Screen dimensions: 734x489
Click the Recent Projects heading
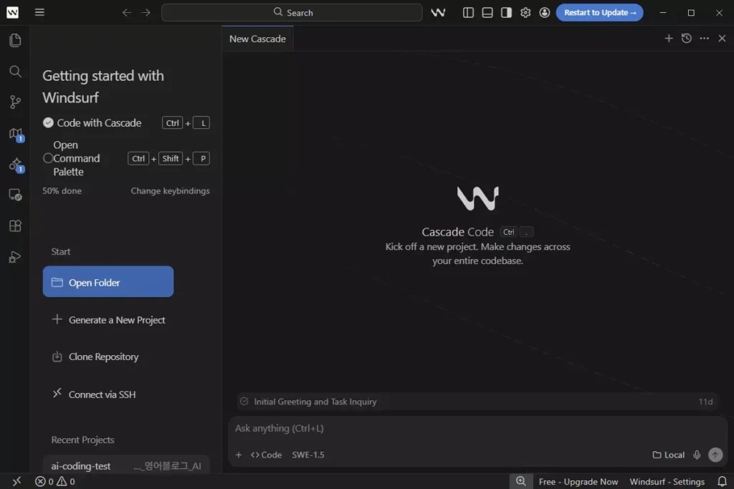click(x=83, y=440)
